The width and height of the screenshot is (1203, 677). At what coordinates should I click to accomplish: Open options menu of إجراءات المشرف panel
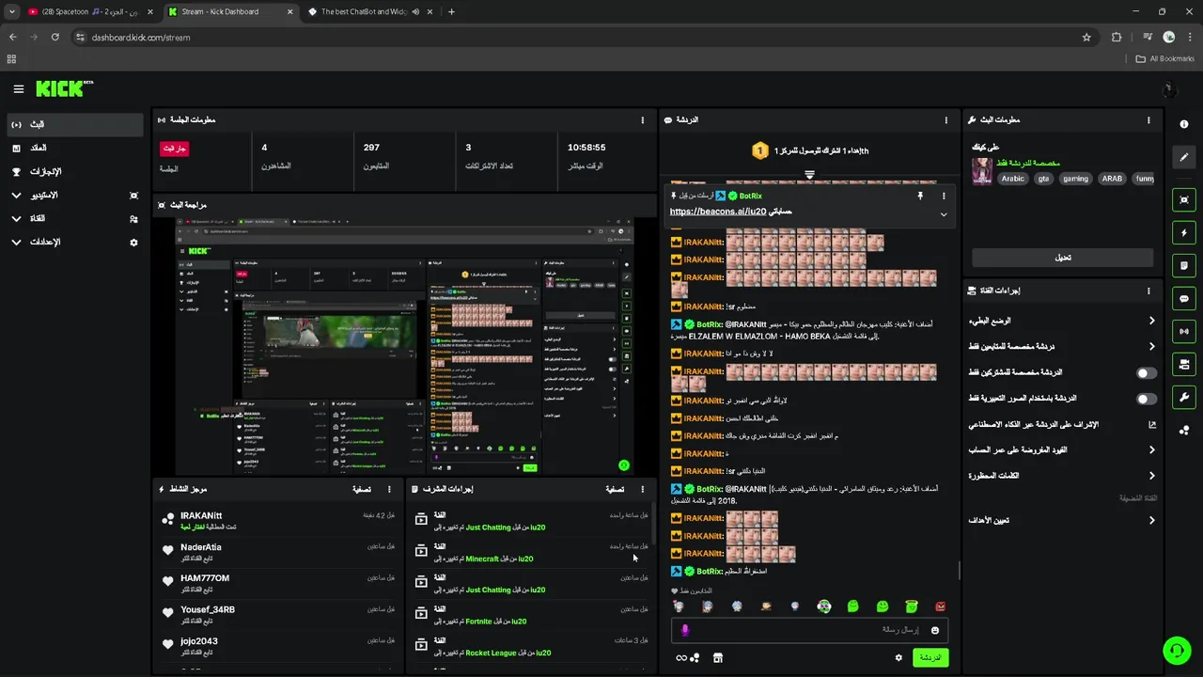coord(643,489)
